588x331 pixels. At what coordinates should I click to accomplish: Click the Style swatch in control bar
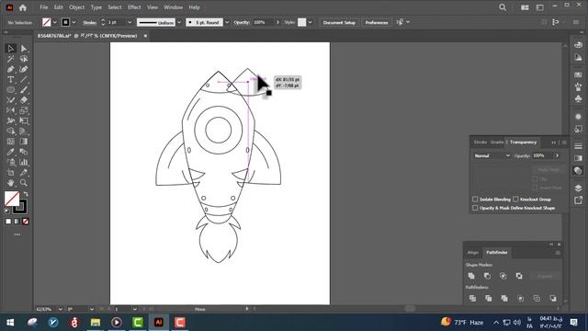[302, 22]
